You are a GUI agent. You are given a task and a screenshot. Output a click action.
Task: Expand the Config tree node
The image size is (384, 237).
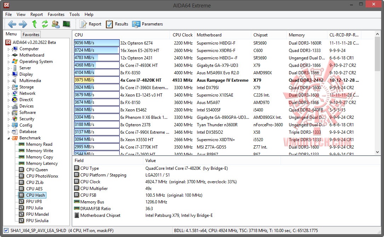(8, 125)
